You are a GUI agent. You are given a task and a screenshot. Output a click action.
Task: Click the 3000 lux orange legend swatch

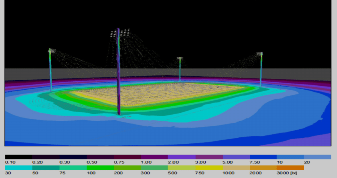290,167
